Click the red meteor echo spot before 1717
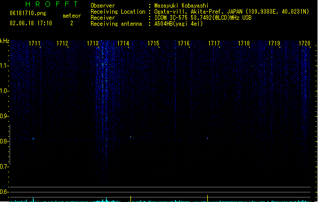The width and height of the screenshot is (318, 202). 207,138
